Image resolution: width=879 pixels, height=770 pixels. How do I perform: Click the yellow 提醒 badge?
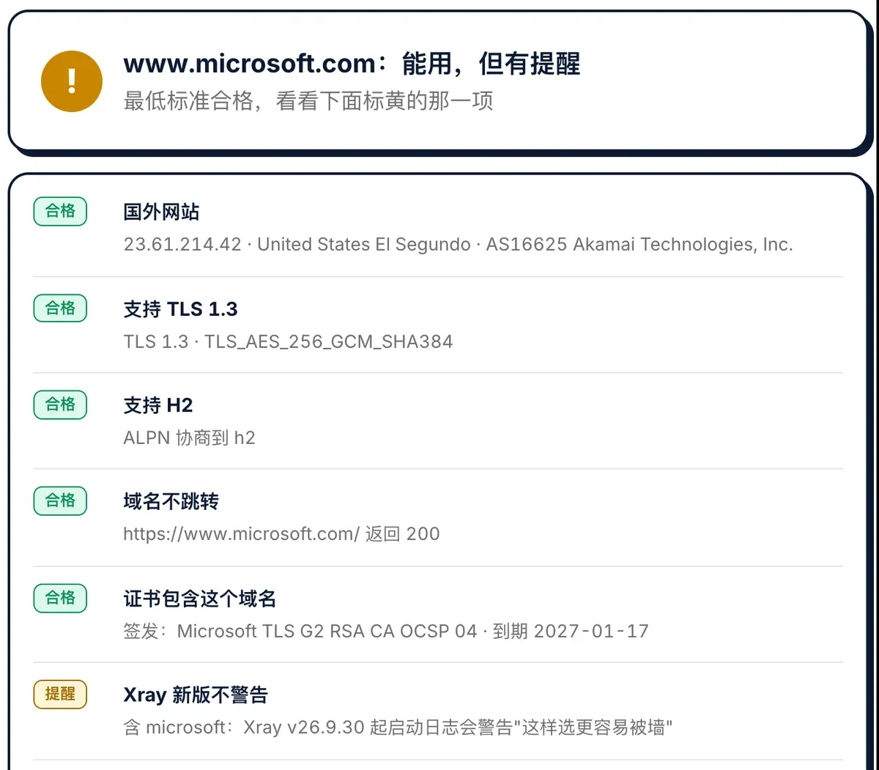point(60,694)
